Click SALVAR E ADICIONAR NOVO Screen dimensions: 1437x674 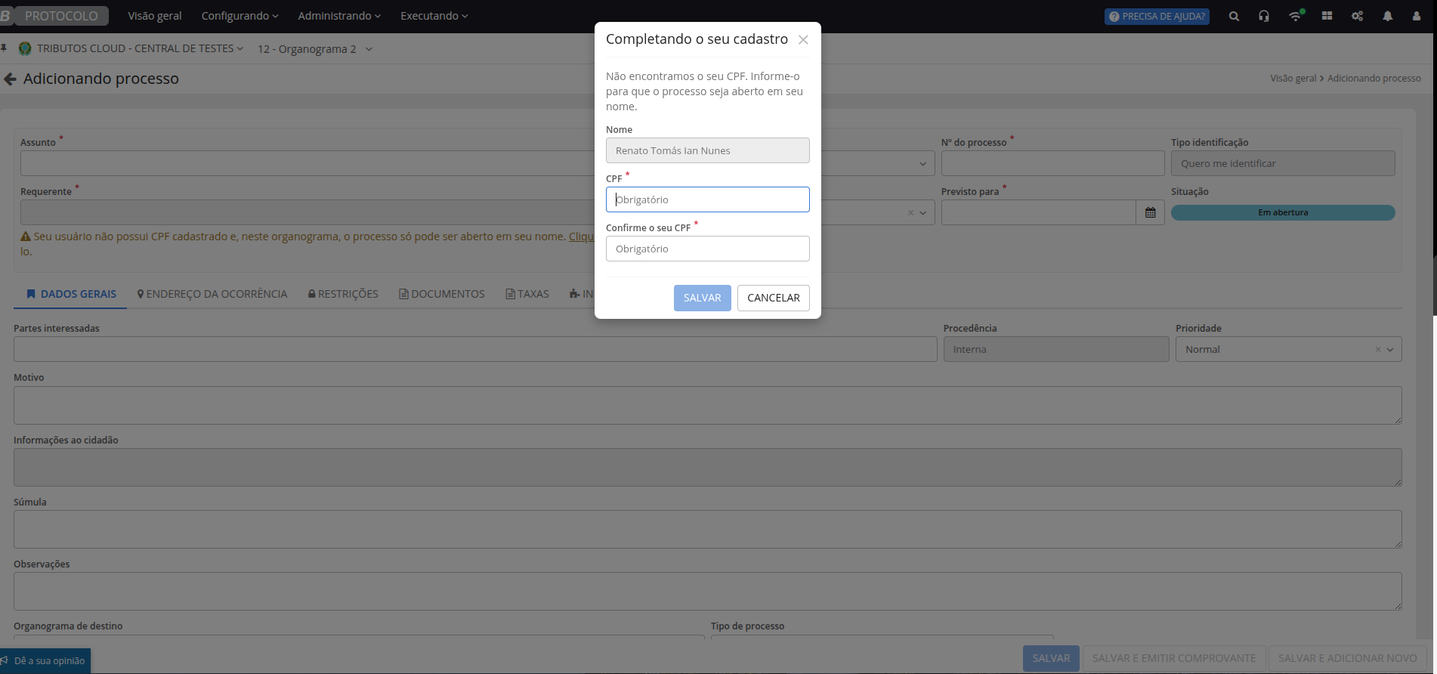point(1347,658)
